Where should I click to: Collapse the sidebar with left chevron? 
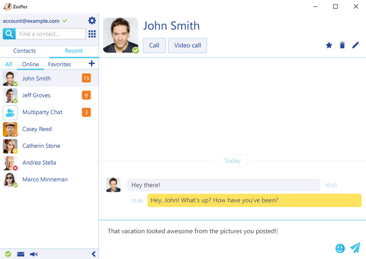[93, 254]
